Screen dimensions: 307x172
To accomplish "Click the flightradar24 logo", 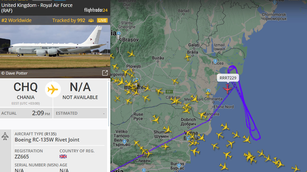I will pyautogui.click(x=96, y=10).
